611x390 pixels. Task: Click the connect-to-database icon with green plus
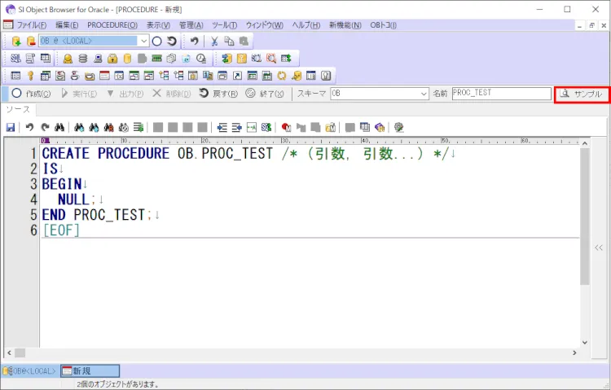(16, 41)
